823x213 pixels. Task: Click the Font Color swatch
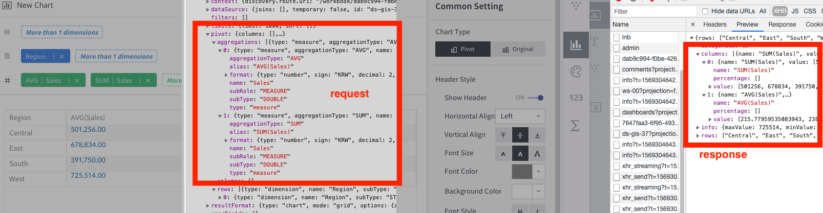522,172
